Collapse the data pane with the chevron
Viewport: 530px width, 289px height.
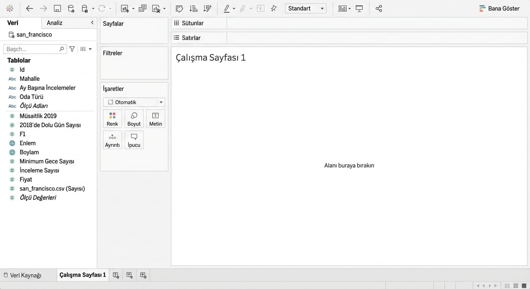pos(92,23)
